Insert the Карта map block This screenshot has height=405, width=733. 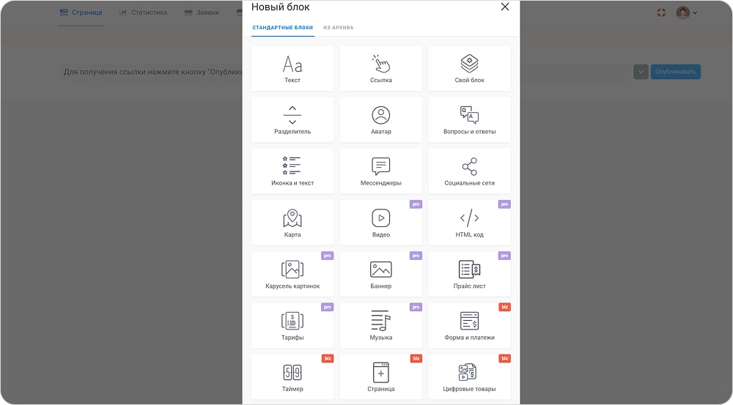pos(292,223)
